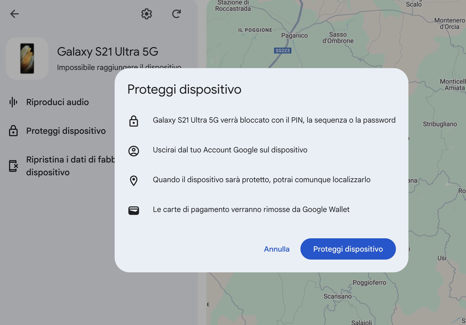Viewport: 466px width, 325px height.
Task: Click IL POGGIONE label on map
Action: pyautogui.click(x=255, y=30)
